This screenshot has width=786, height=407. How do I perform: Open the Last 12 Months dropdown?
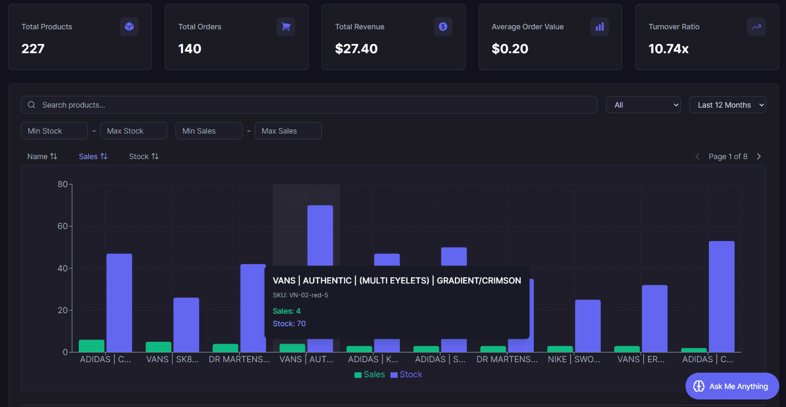point(728,105)
